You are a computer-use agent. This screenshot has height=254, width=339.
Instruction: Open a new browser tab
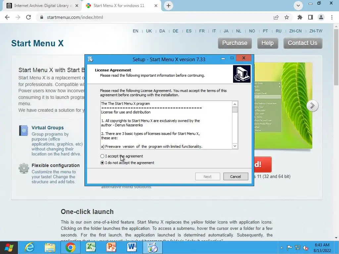tap(169, 6)
